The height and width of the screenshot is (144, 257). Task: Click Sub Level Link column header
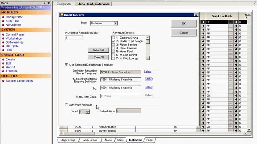[x=222, y=16]
